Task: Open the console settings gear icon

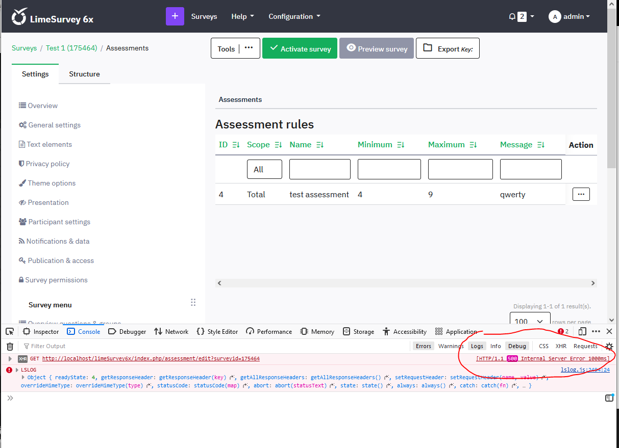Action: 609,346
